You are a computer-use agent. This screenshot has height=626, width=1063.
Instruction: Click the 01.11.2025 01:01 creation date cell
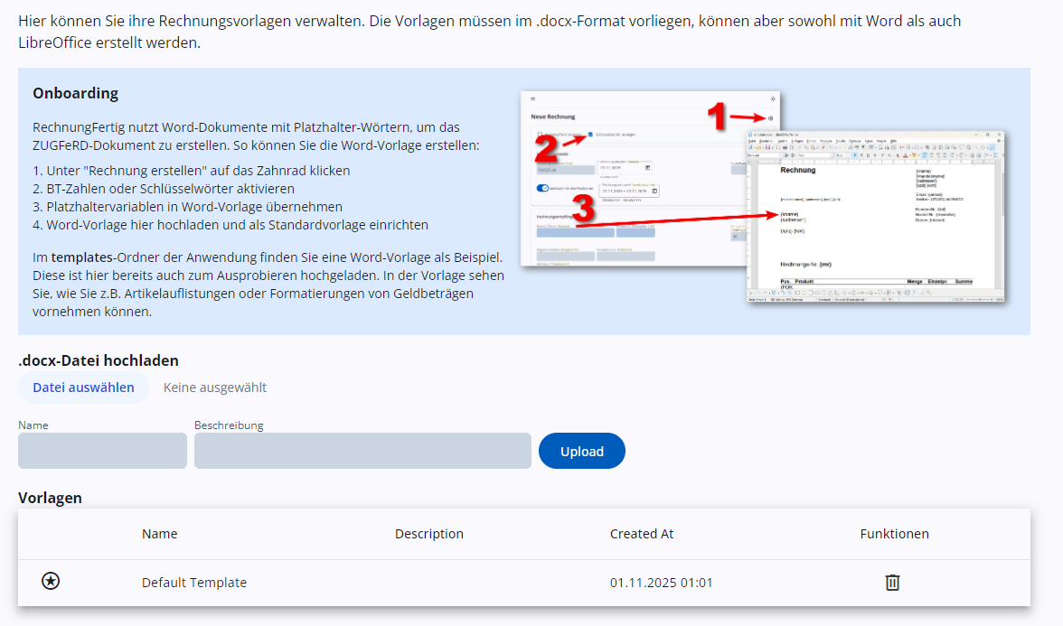(661, 583)
